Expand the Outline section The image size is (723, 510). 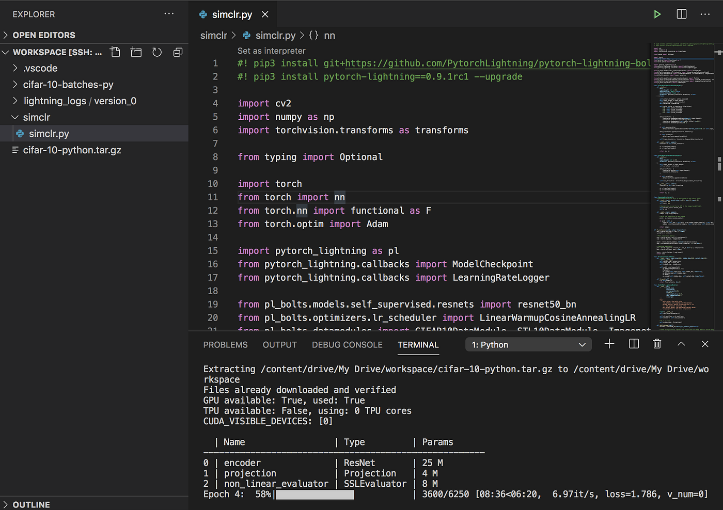pyautogui.click(x=32, y=504)
